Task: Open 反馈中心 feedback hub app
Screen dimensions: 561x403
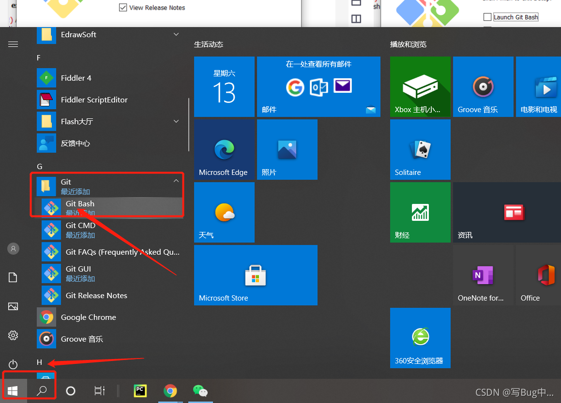Action: pyautogui.click(x=110, y=143)
